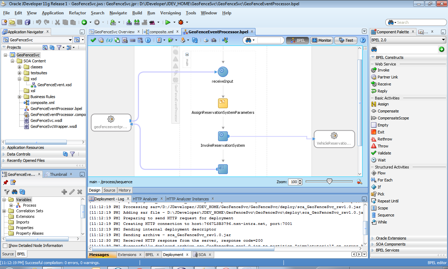The width and height of the screenshot is (448, 269).
Task: Switch to the Thumbnail tab
Action: pyautogui.click(x=58, y=174)
